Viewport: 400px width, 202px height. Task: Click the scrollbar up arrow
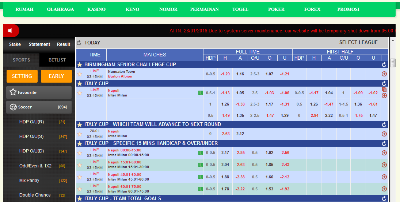coord(393,41)
